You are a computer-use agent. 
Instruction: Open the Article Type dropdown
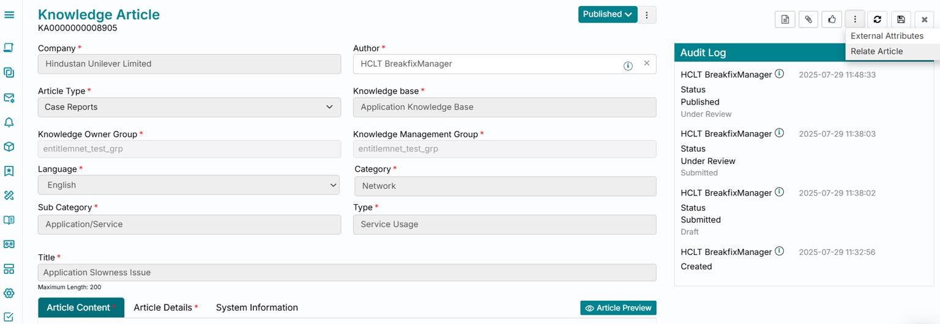(x=189, y=107)
